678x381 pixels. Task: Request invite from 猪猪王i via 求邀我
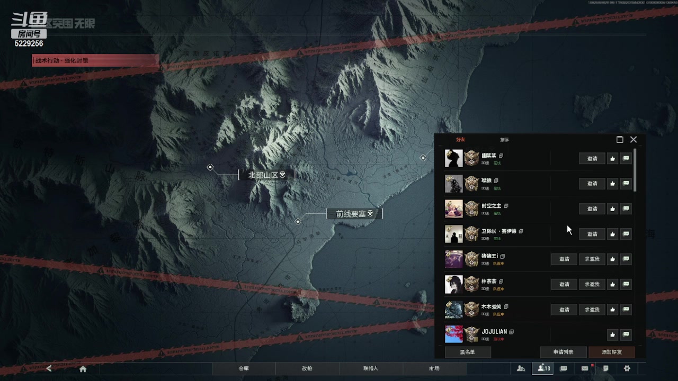click(592, 259)
